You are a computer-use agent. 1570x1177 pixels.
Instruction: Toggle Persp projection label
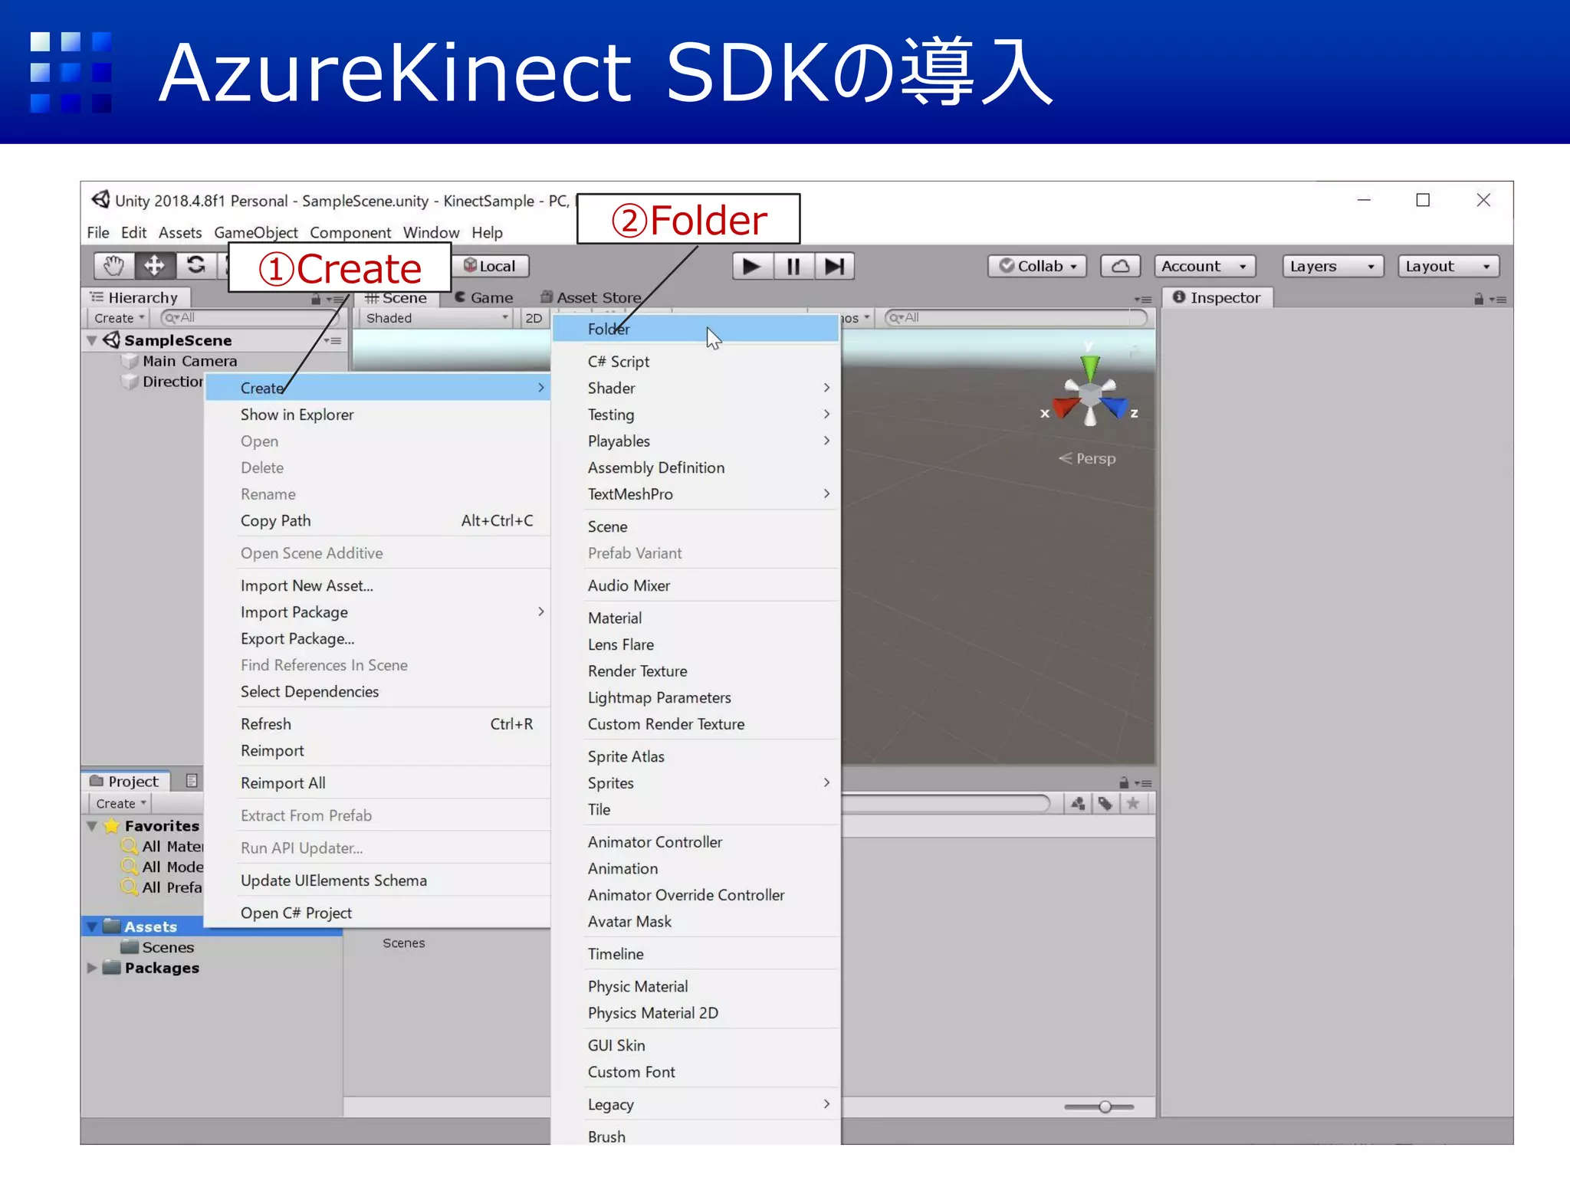(x=1088, y=459)
